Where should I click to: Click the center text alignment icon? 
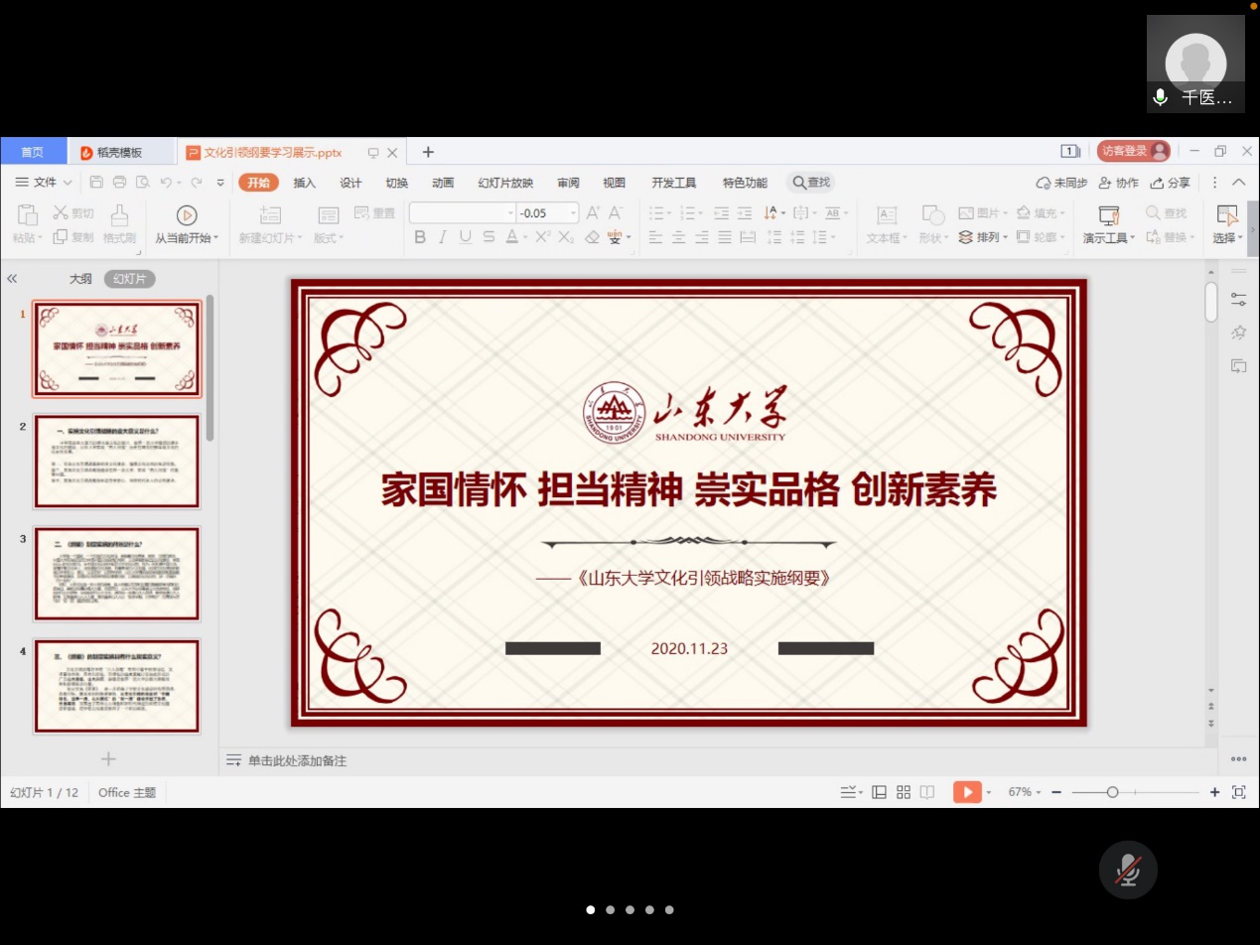[x=678, y=237]
